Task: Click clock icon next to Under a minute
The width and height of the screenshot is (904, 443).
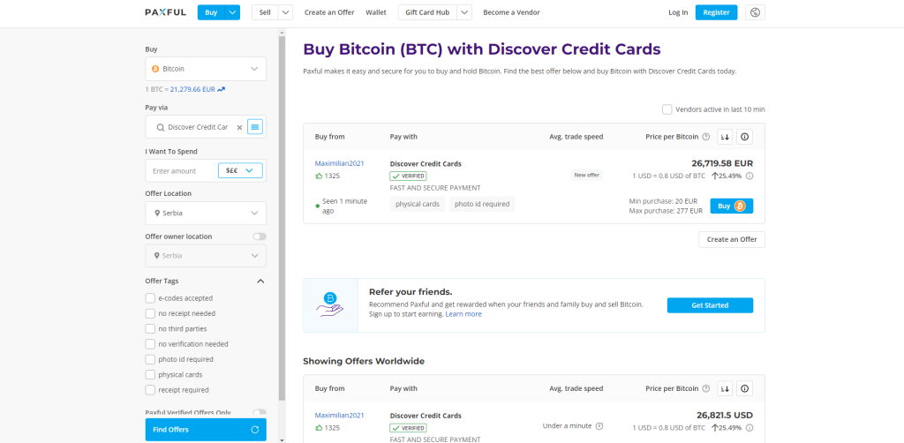Action: (599, 426)
